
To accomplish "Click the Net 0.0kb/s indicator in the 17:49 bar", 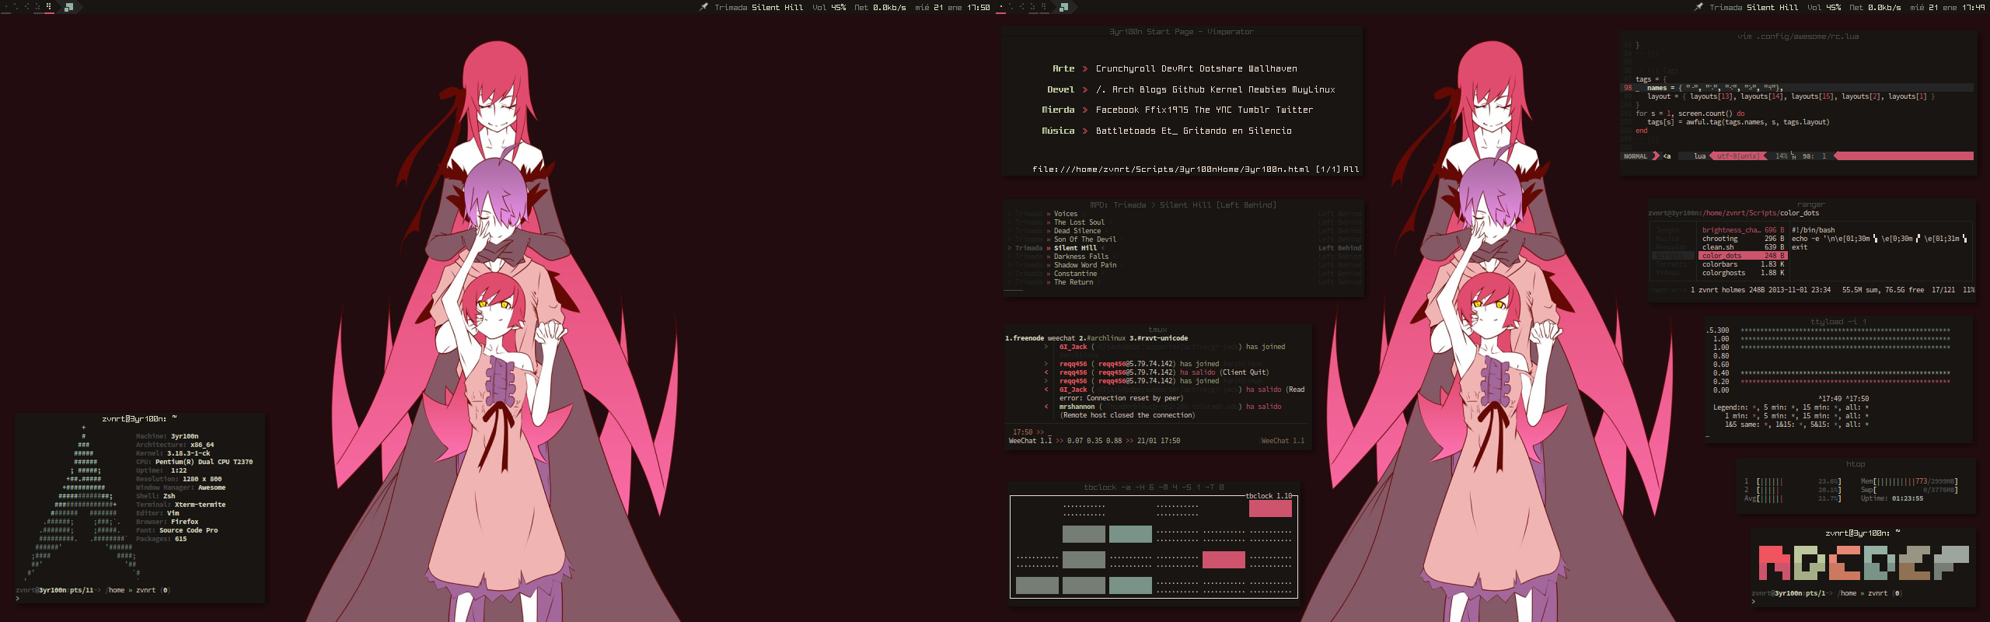I will [x=1875, y=8].
